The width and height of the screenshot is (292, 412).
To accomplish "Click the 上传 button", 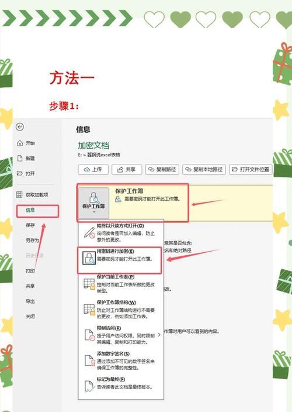I will pyautogui.click(x=93, y=170).
